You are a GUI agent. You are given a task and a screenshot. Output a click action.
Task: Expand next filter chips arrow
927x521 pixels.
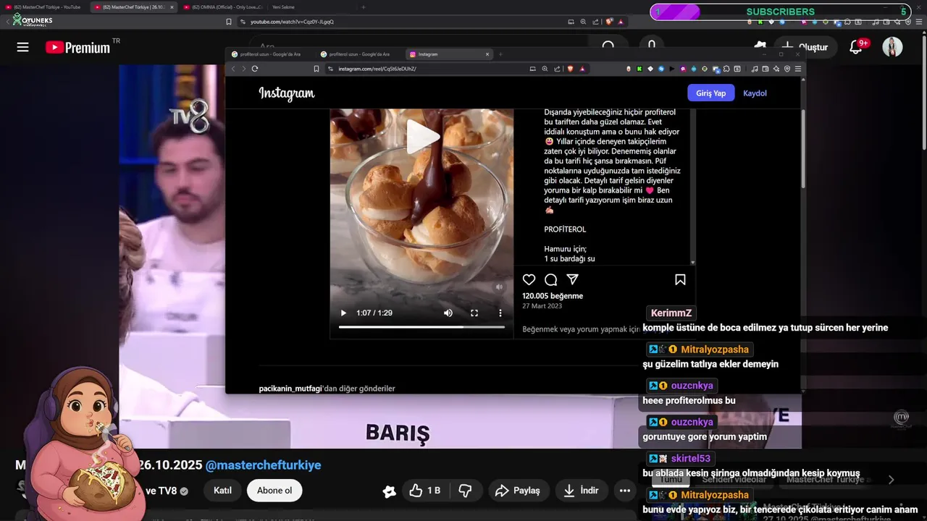[891, 479]
